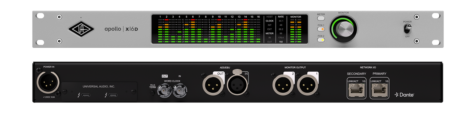Viewport: 476px width, 116px height.
Task: Click the right Thunderbolt port on rear panel
Action: tap(113, 95)
